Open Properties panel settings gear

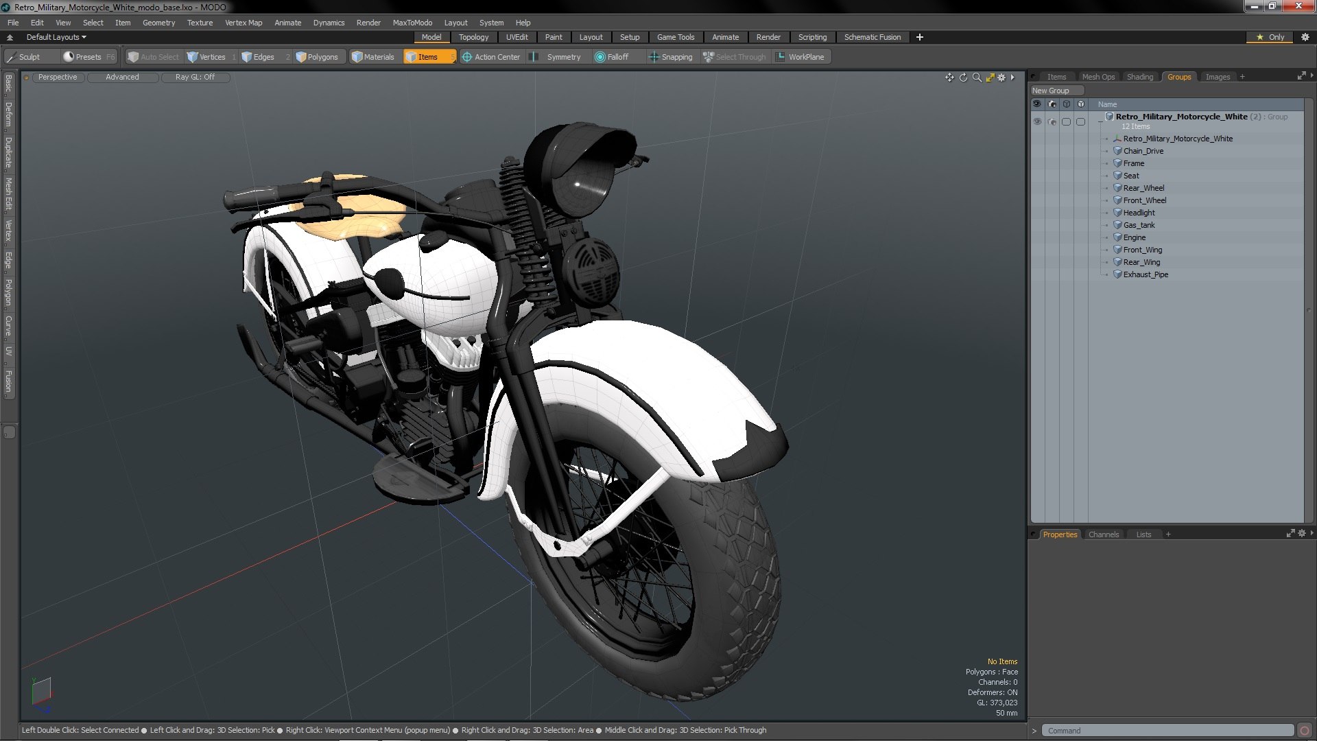click(1302, 533)
